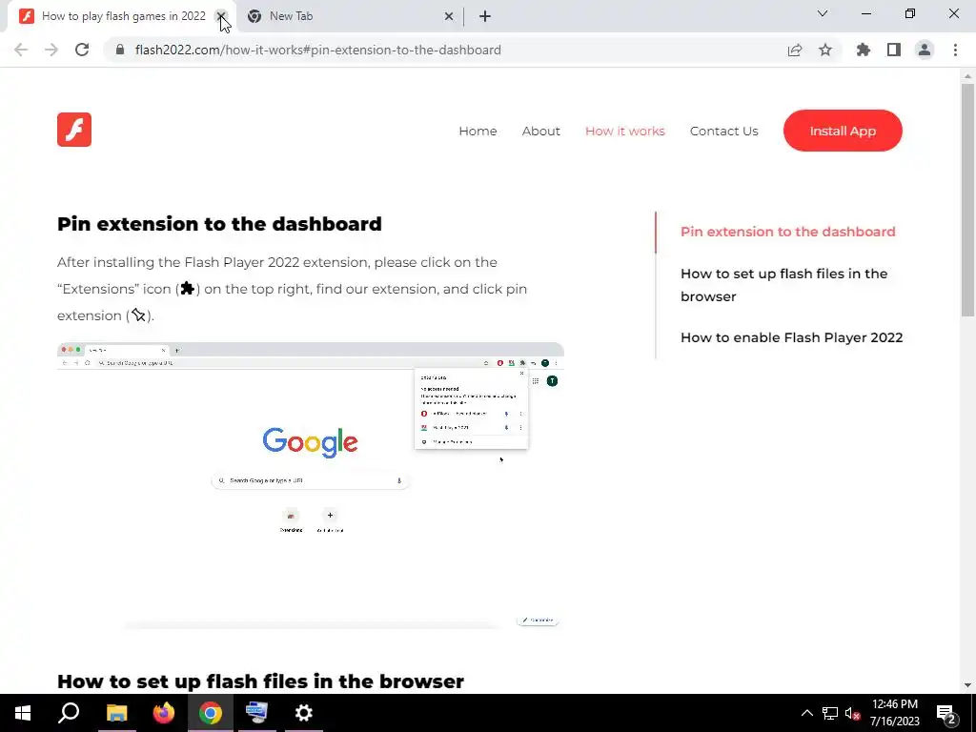Viewport: 976px width, 732px height.
Task: Click the Install App button
Action: tap(843, 131)
